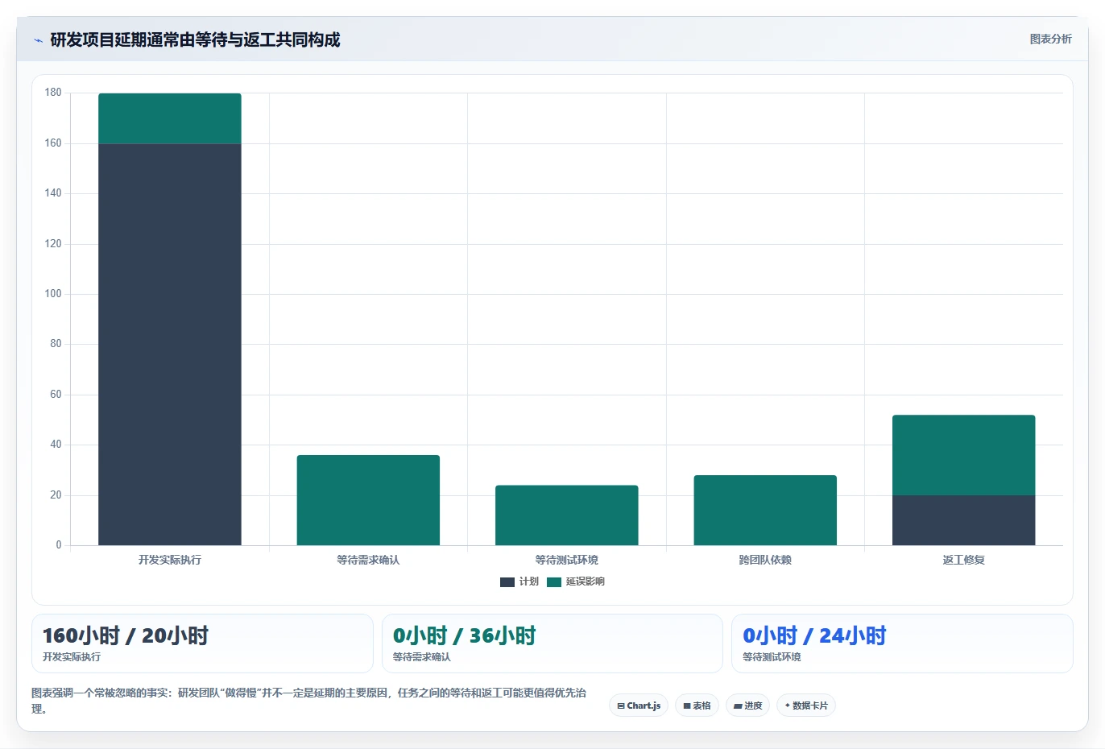Click the dark 计划 segment of 返工修复 bar
Image resolution: width=1105 pixels, height=749 pixels.
(x=964, y=520)
